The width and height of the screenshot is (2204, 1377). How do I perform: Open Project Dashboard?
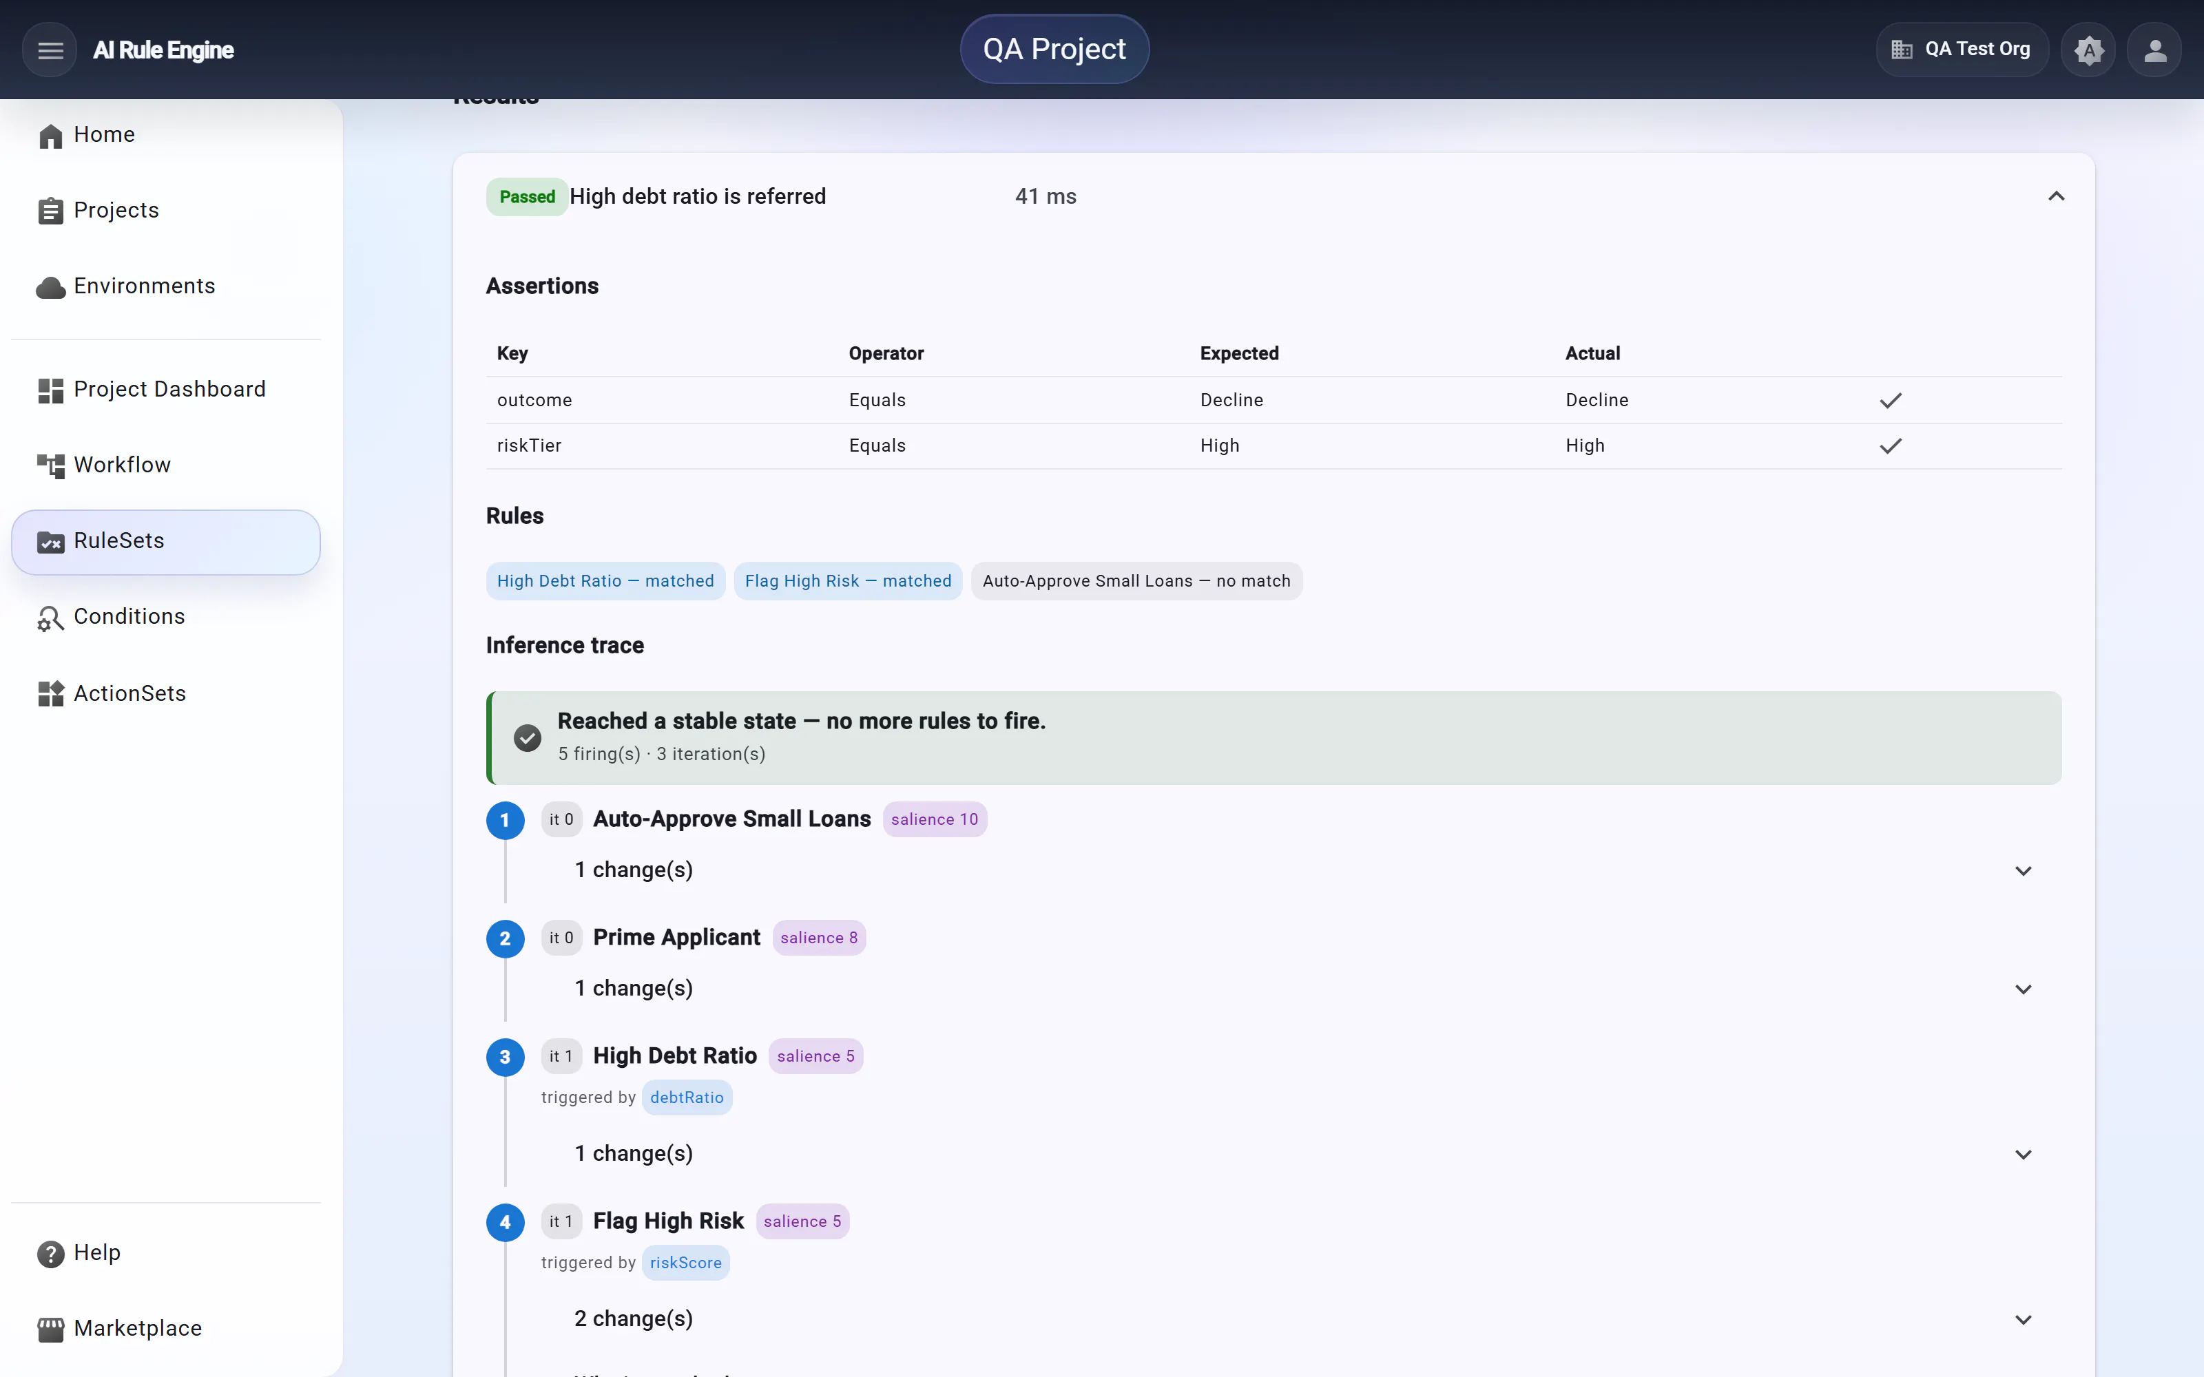(166, 390)
